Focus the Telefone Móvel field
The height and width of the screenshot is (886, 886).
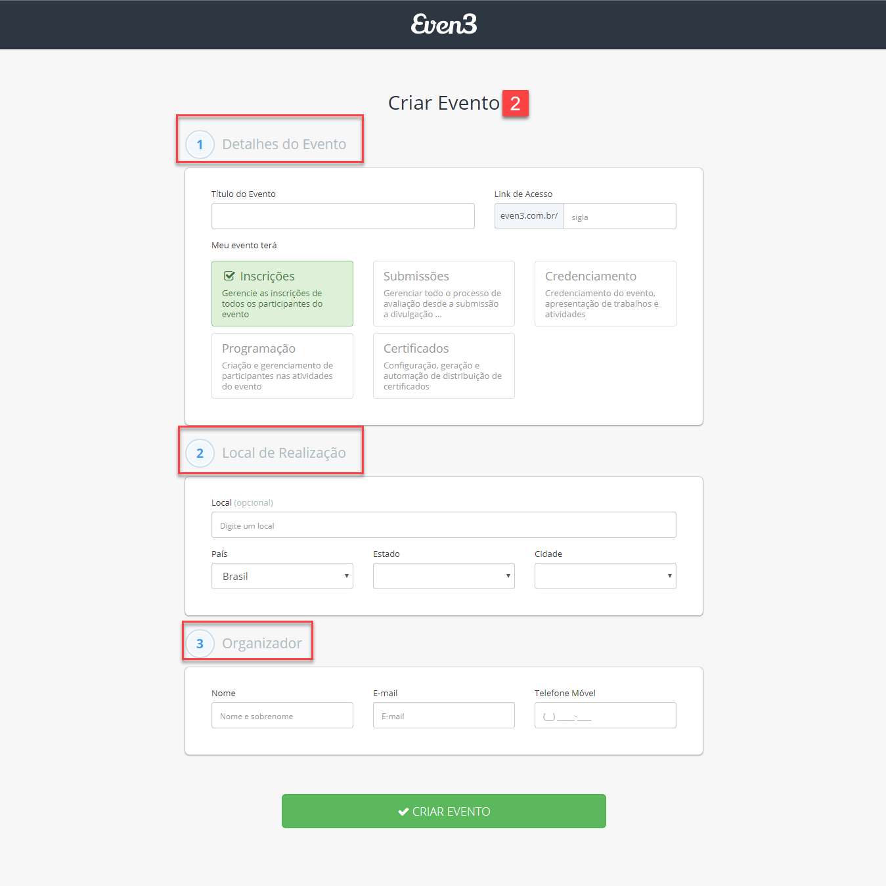click(605, 715)
